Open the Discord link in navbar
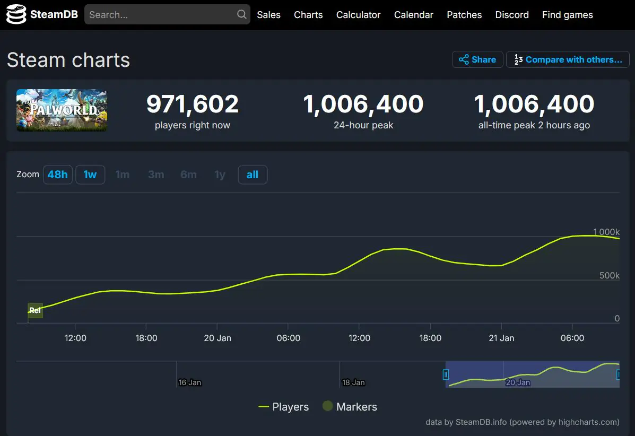Image resolution: width=635 pixels, height=436 pixels. [512, 15]
